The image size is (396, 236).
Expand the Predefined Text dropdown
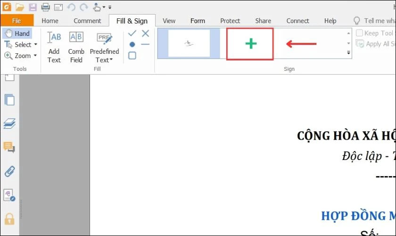point(104,47)
